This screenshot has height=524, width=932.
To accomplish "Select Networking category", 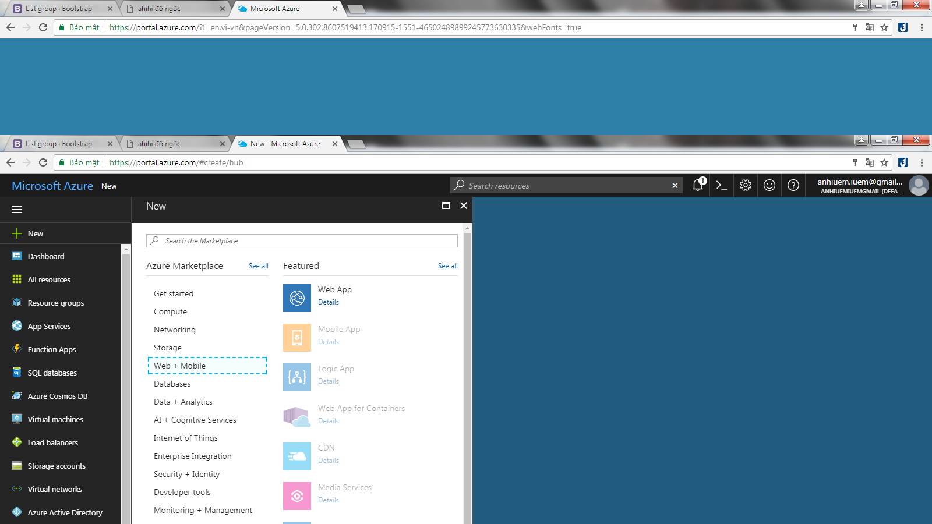I will tap(175, 330).
